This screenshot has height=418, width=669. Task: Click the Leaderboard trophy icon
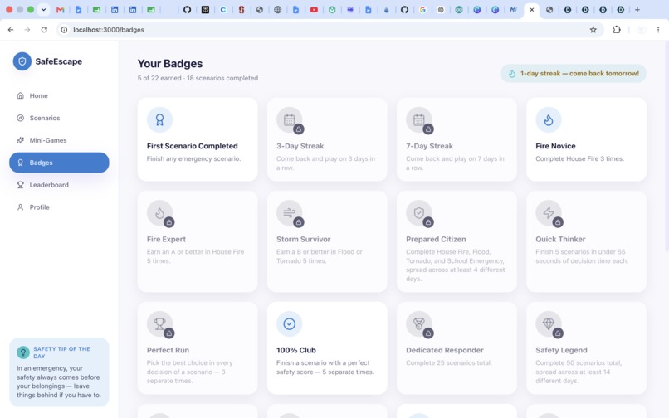(20, 185)
